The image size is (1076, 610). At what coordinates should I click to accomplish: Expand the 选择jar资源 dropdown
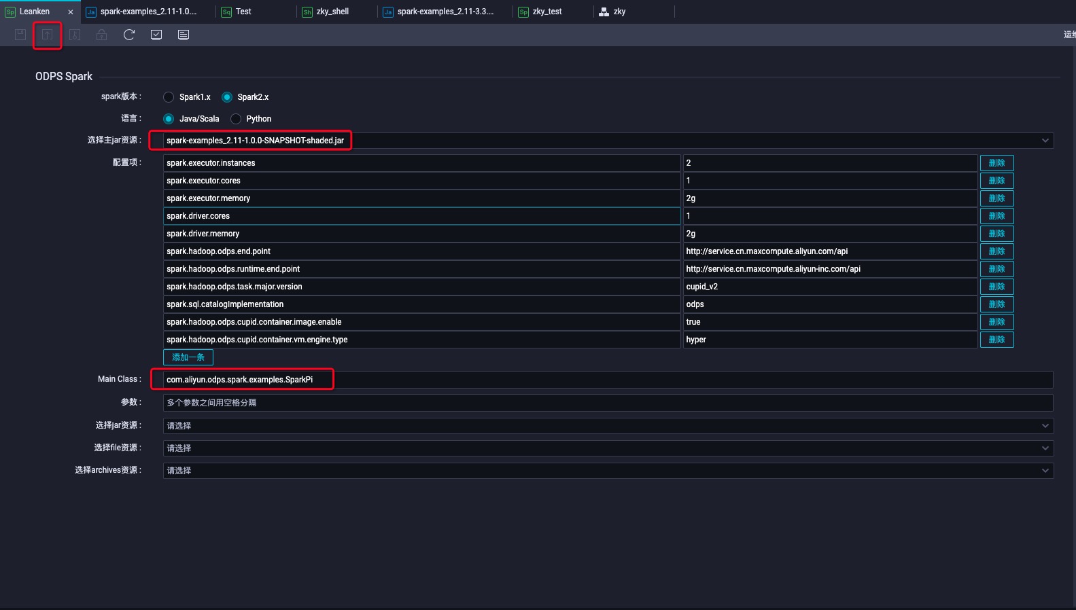click(608, 426)
